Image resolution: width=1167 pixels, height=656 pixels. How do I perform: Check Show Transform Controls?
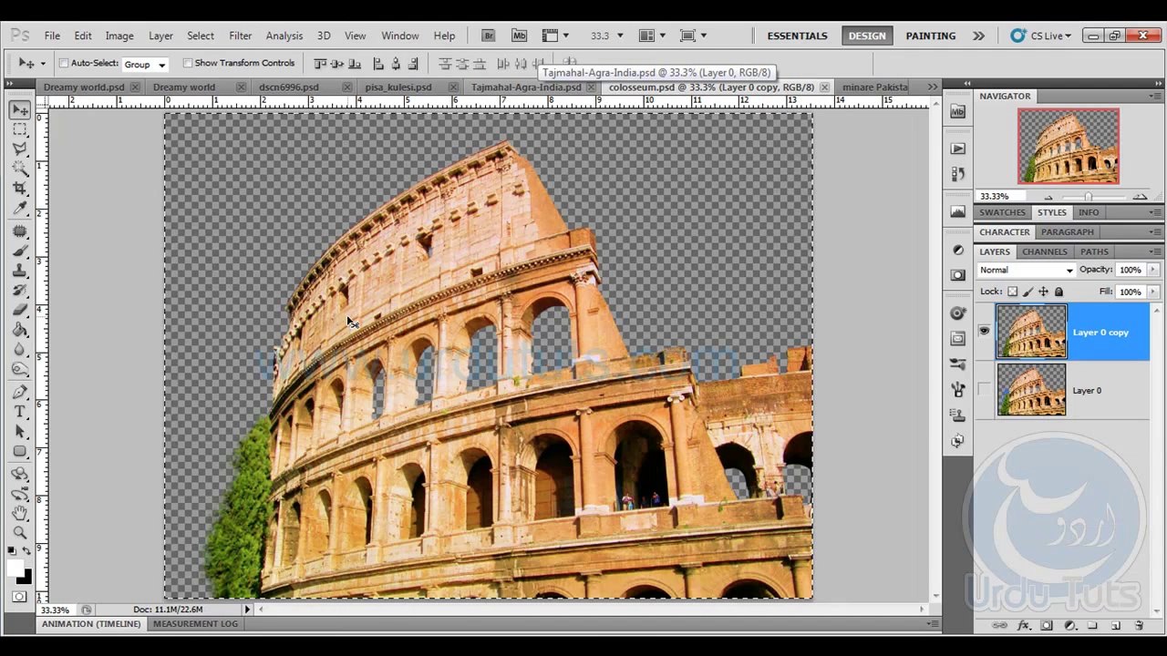pyautogui.click(x=188, y=63)
